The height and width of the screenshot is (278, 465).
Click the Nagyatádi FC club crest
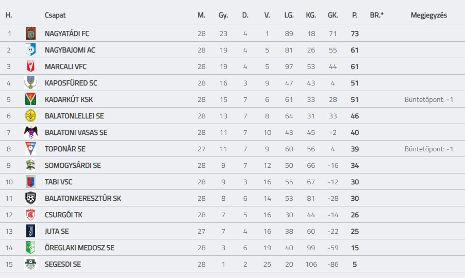point(30,33)
